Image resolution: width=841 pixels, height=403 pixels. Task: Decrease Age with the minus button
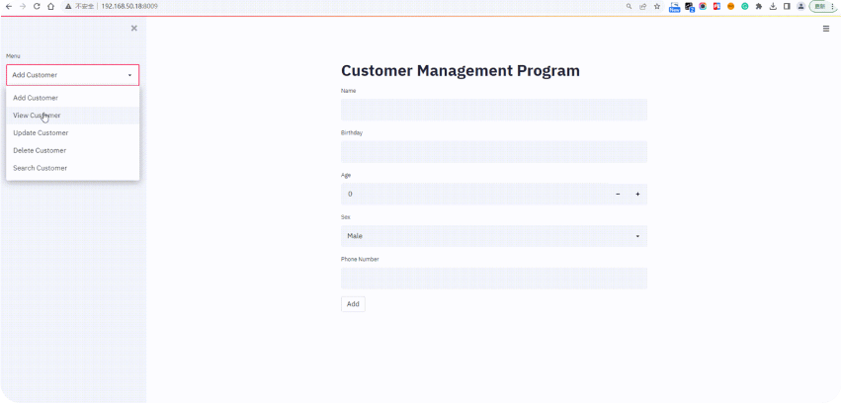coord(618,194)
